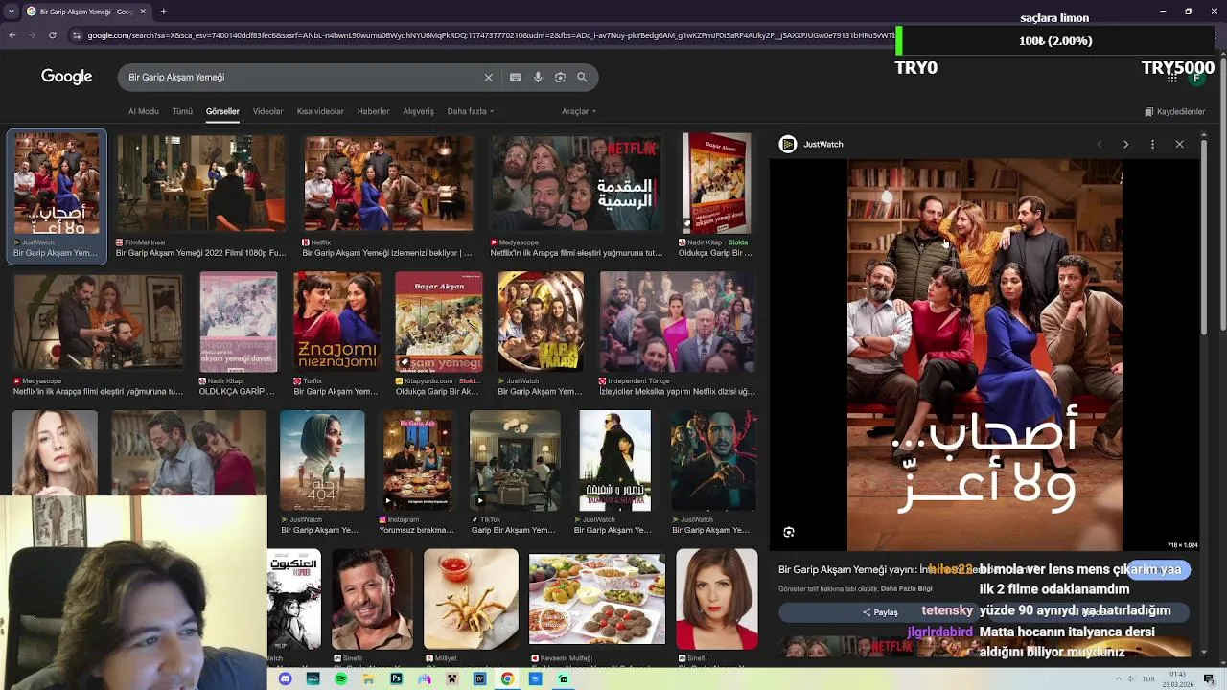Clear the search box with the X icon
This screenshot has height=690, width=1227.
tap(488, 77)
